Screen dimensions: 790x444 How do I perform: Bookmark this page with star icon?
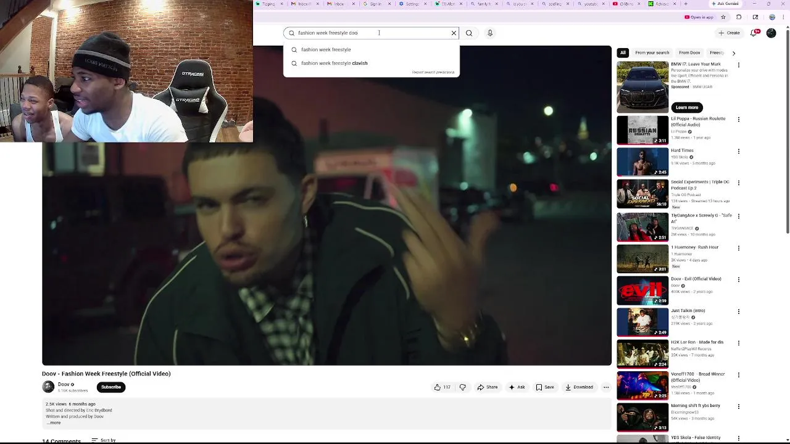coord(725,17)
